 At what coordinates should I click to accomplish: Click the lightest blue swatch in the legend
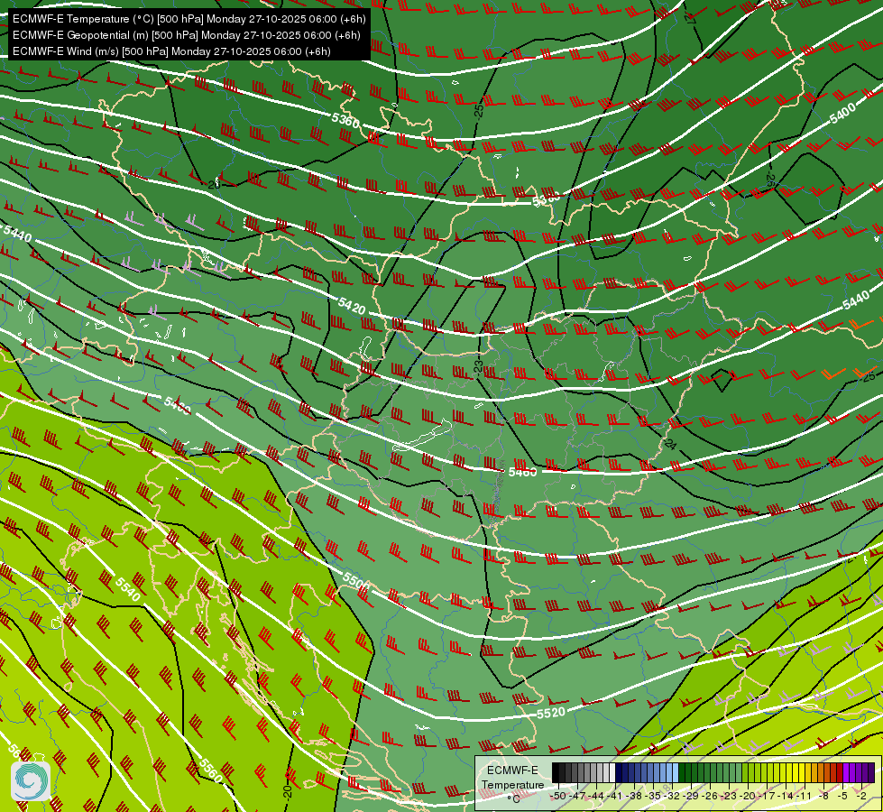[x=676, y=772]
